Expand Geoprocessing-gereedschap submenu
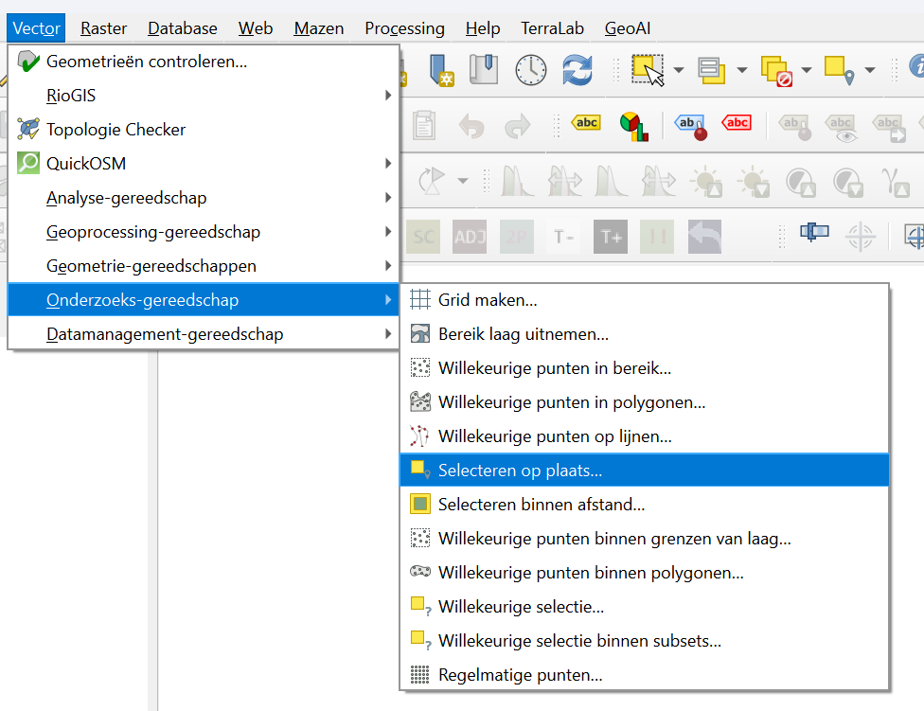Screen dimensions: 924x711 pos(204,232)
